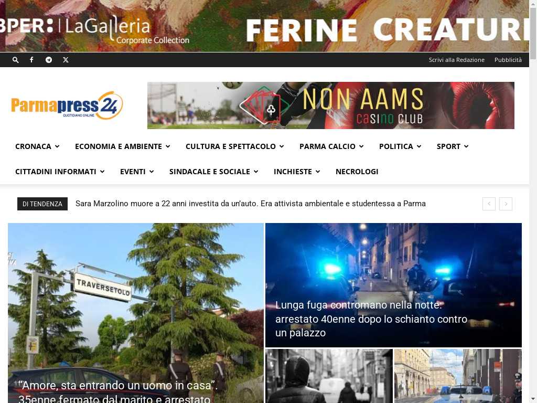Open the search magnifier icon
537x403 pixels.
pos(15,60)
